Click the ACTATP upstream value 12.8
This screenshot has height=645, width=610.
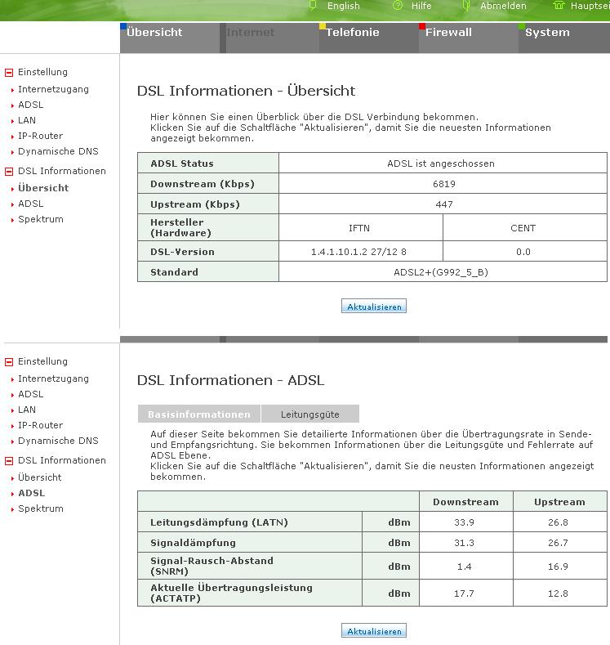(558, 593)
